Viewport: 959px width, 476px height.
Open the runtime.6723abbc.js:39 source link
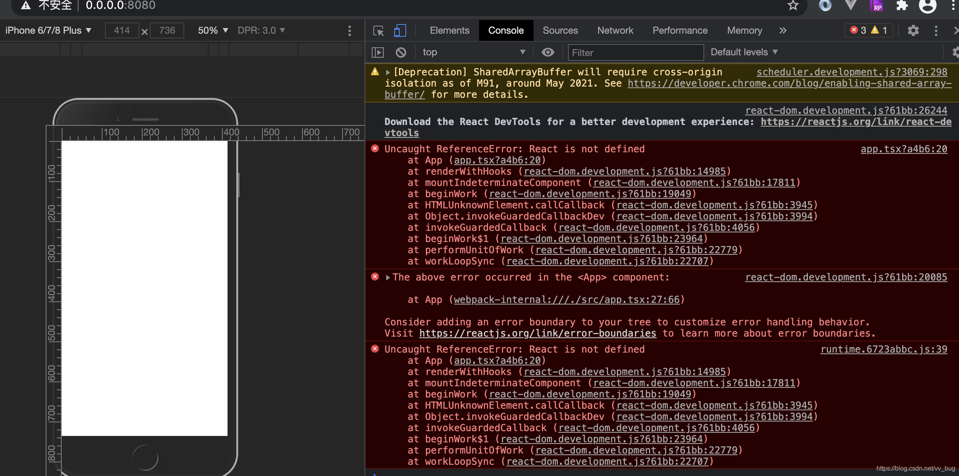point(884,349)
